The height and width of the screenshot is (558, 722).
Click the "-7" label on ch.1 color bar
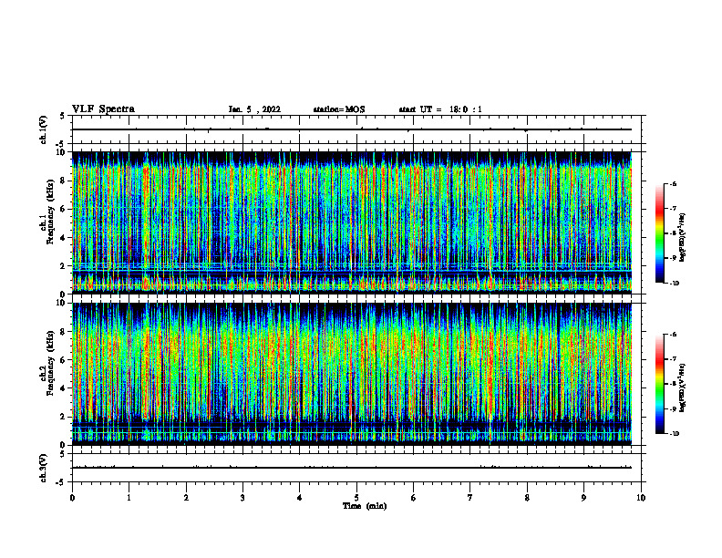(x=673, y=209)
